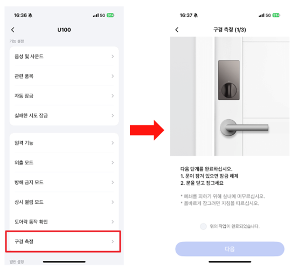Tap the 5G signal indicator on the right phone
This screenshot has width=298, height=270.
click(x=268, y=15)
